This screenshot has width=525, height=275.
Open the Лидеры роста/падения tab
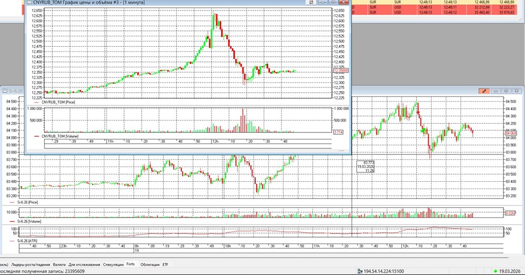click(30, 265)
